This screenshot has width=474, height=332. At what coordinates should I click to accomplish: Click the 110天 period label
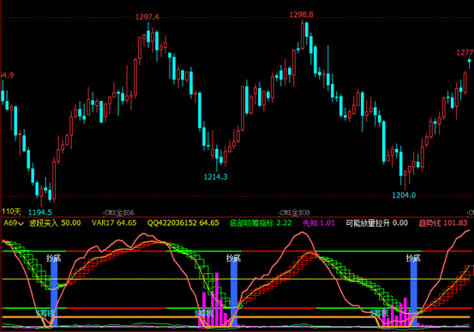pyautogui.click(x=11, y=211)
